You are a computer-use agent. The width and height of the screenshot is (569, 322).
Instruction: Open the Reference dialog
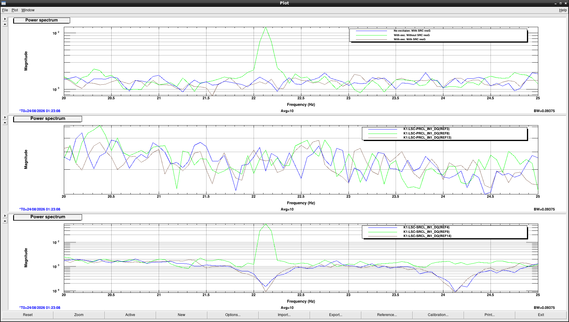[x=387, y=315]
